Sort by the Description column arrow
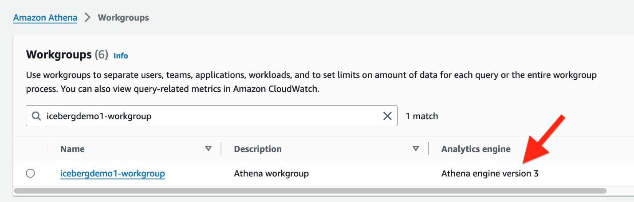Viewport: 634px width, 202px height. (x=416, y=149)
